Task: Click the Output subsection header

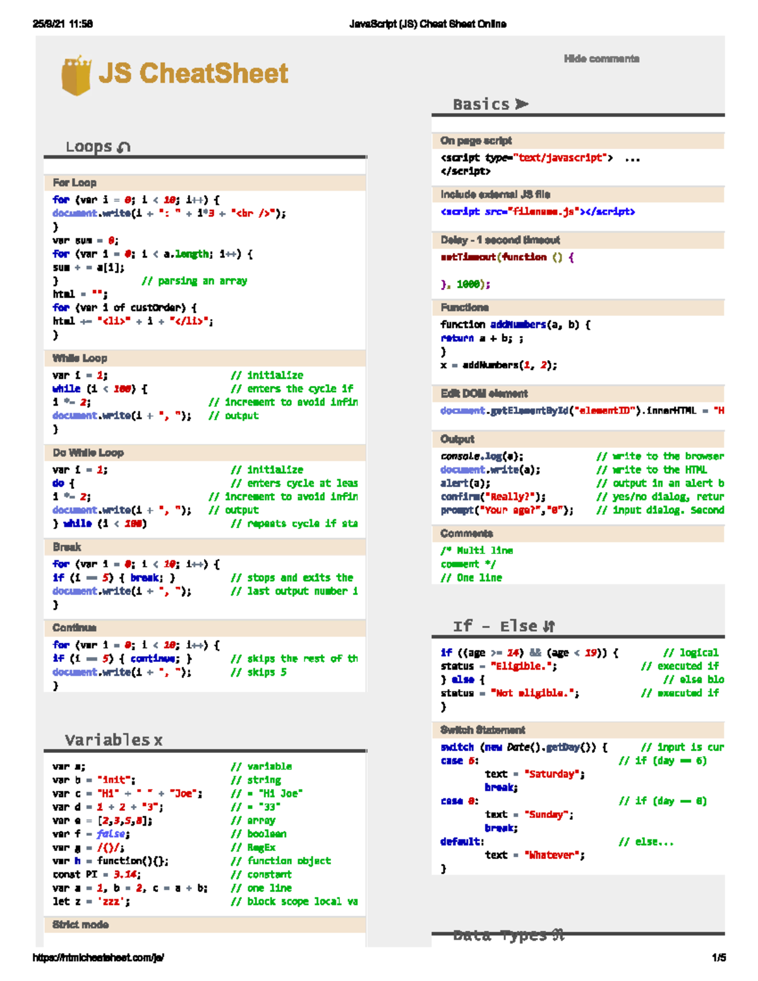Action: coord(578,439)
